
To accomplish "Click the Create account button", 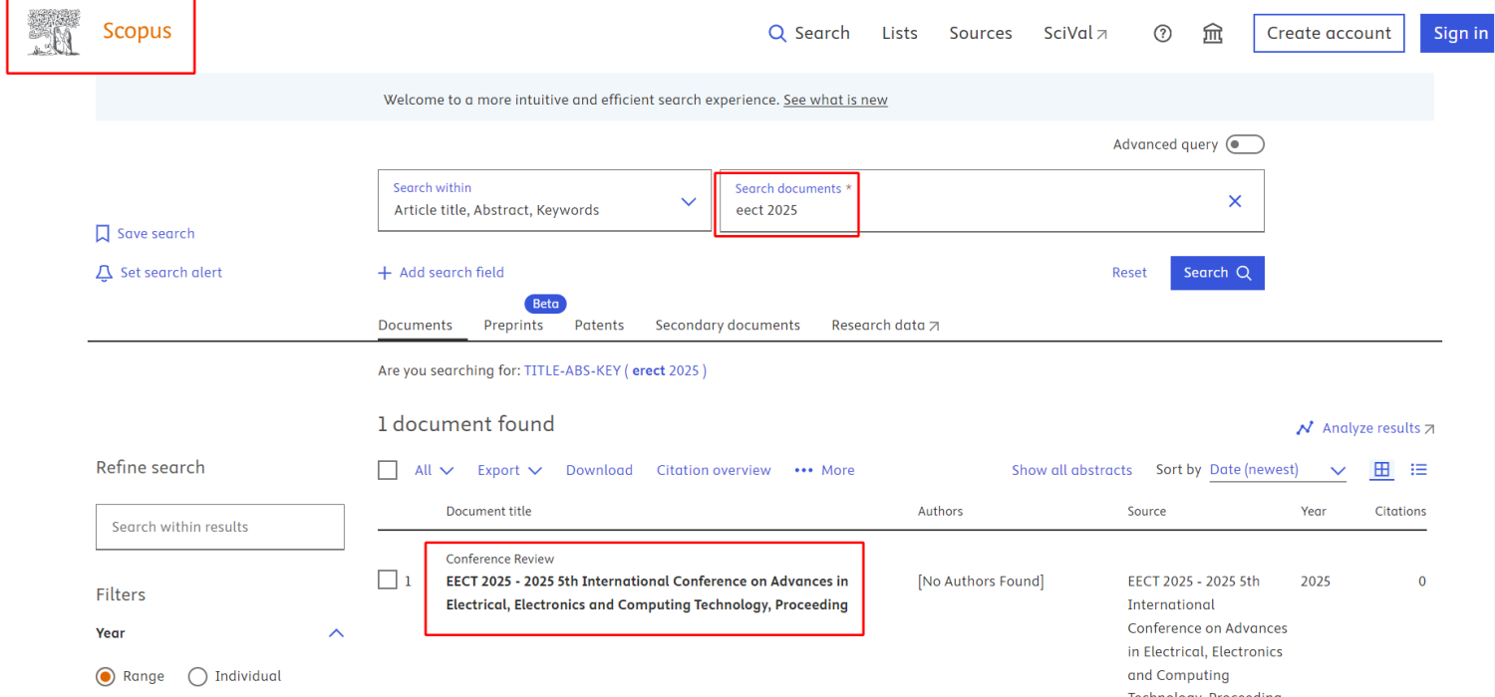I will [x=1329, y=33].
